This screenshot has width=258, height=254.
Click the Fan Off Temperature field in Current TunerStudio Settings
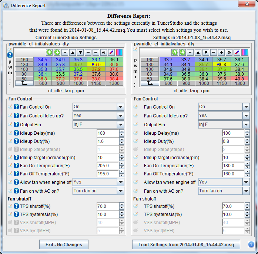(x=107, y=174)
